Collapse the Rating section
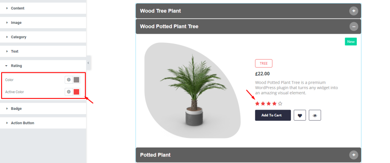390x163 pixels. 43,66
